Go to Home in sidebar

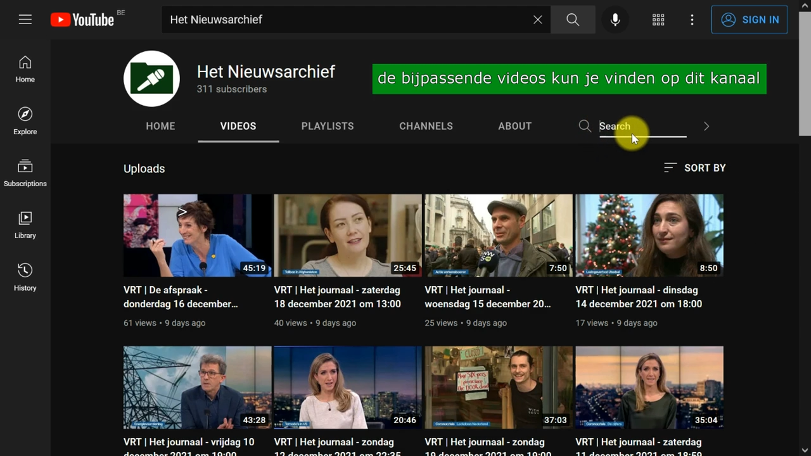tap(25, 69)
